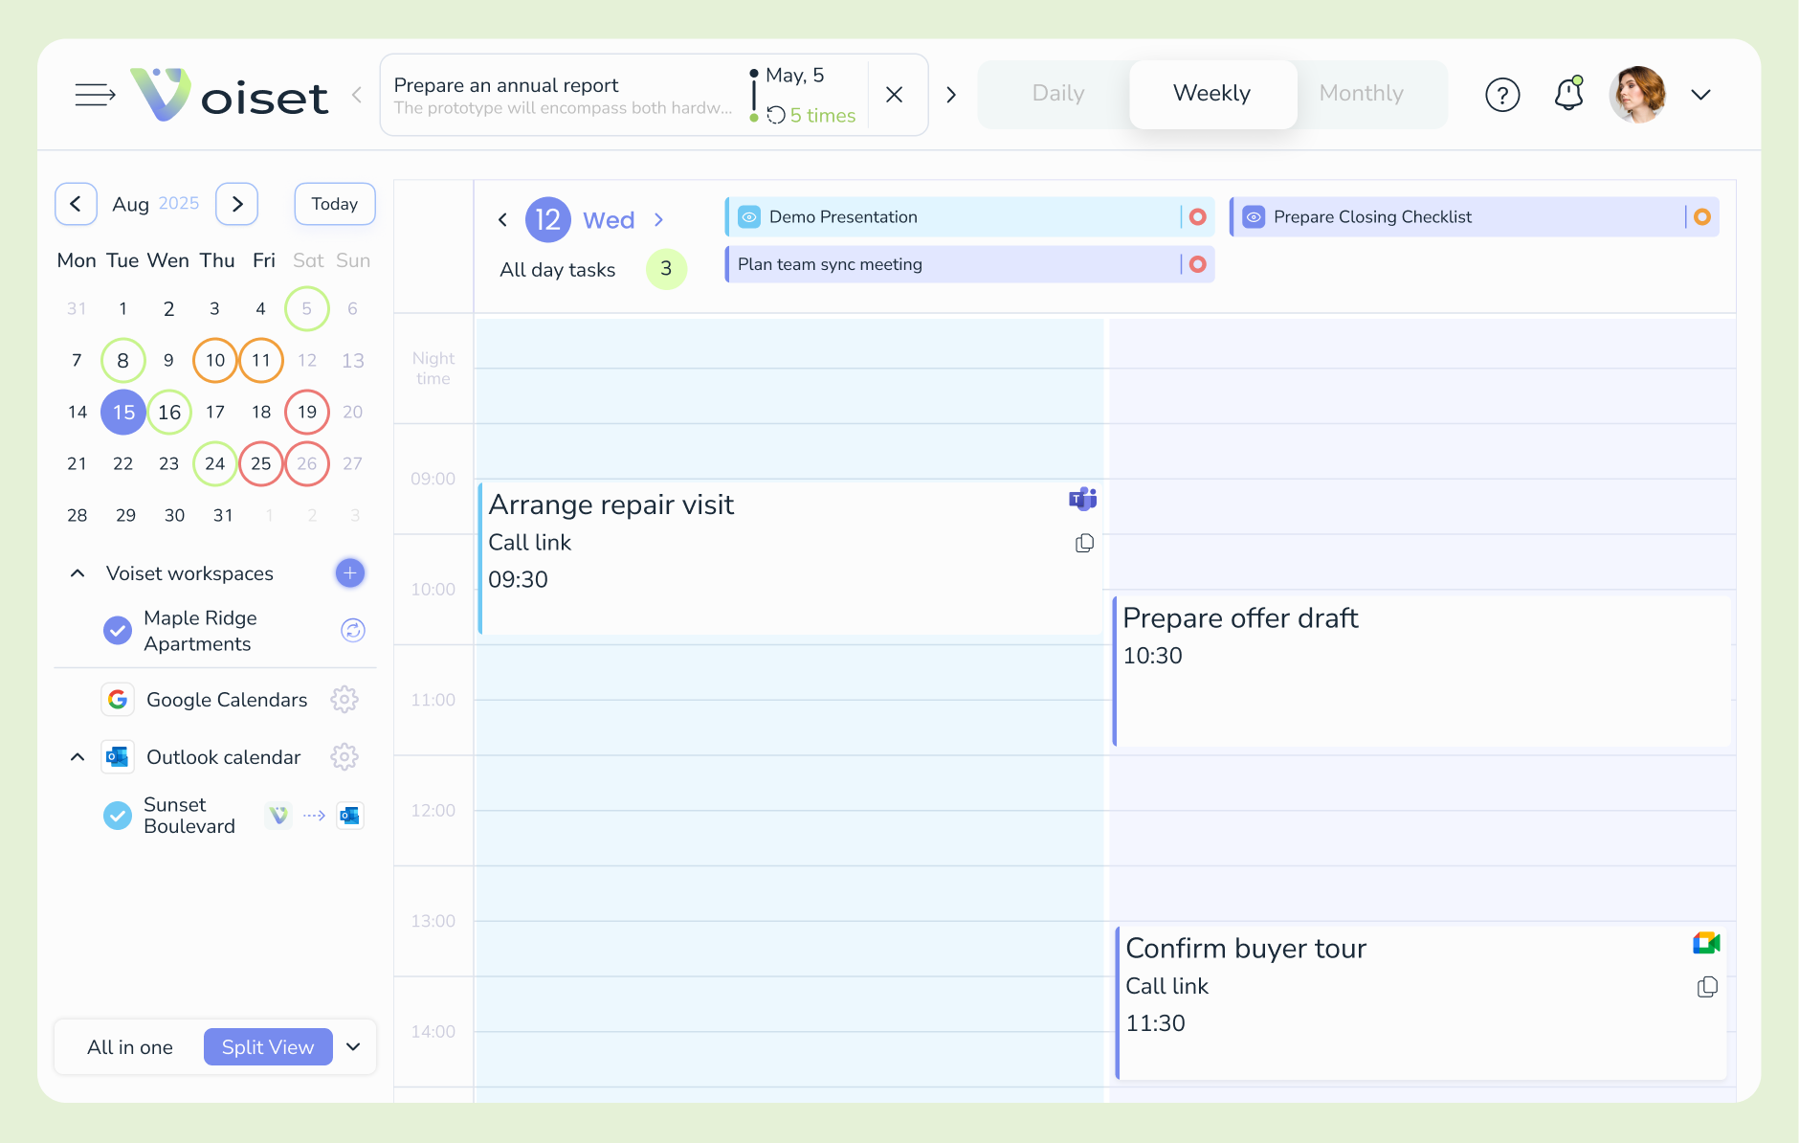Open the notifications bell

[x=1569, y=94]
